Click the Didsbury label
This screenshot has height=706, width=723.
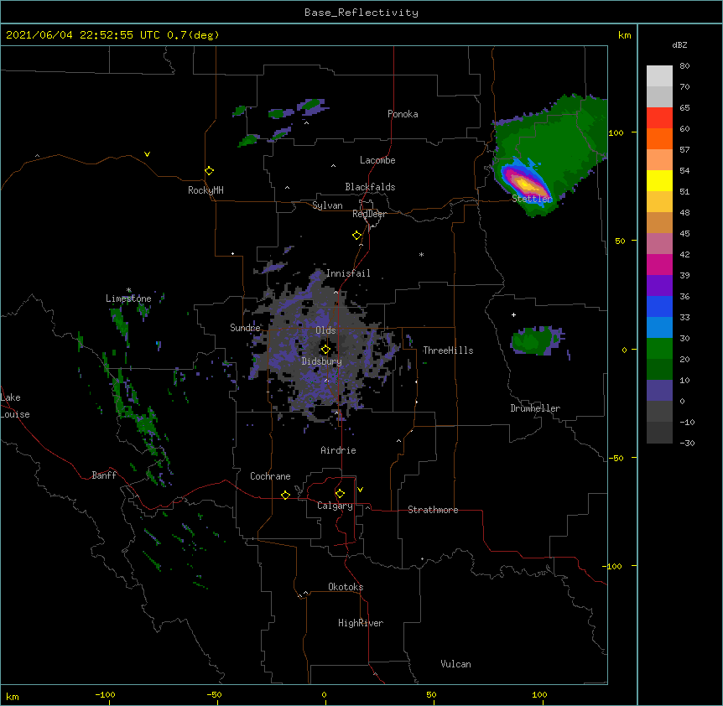(322, 361)
